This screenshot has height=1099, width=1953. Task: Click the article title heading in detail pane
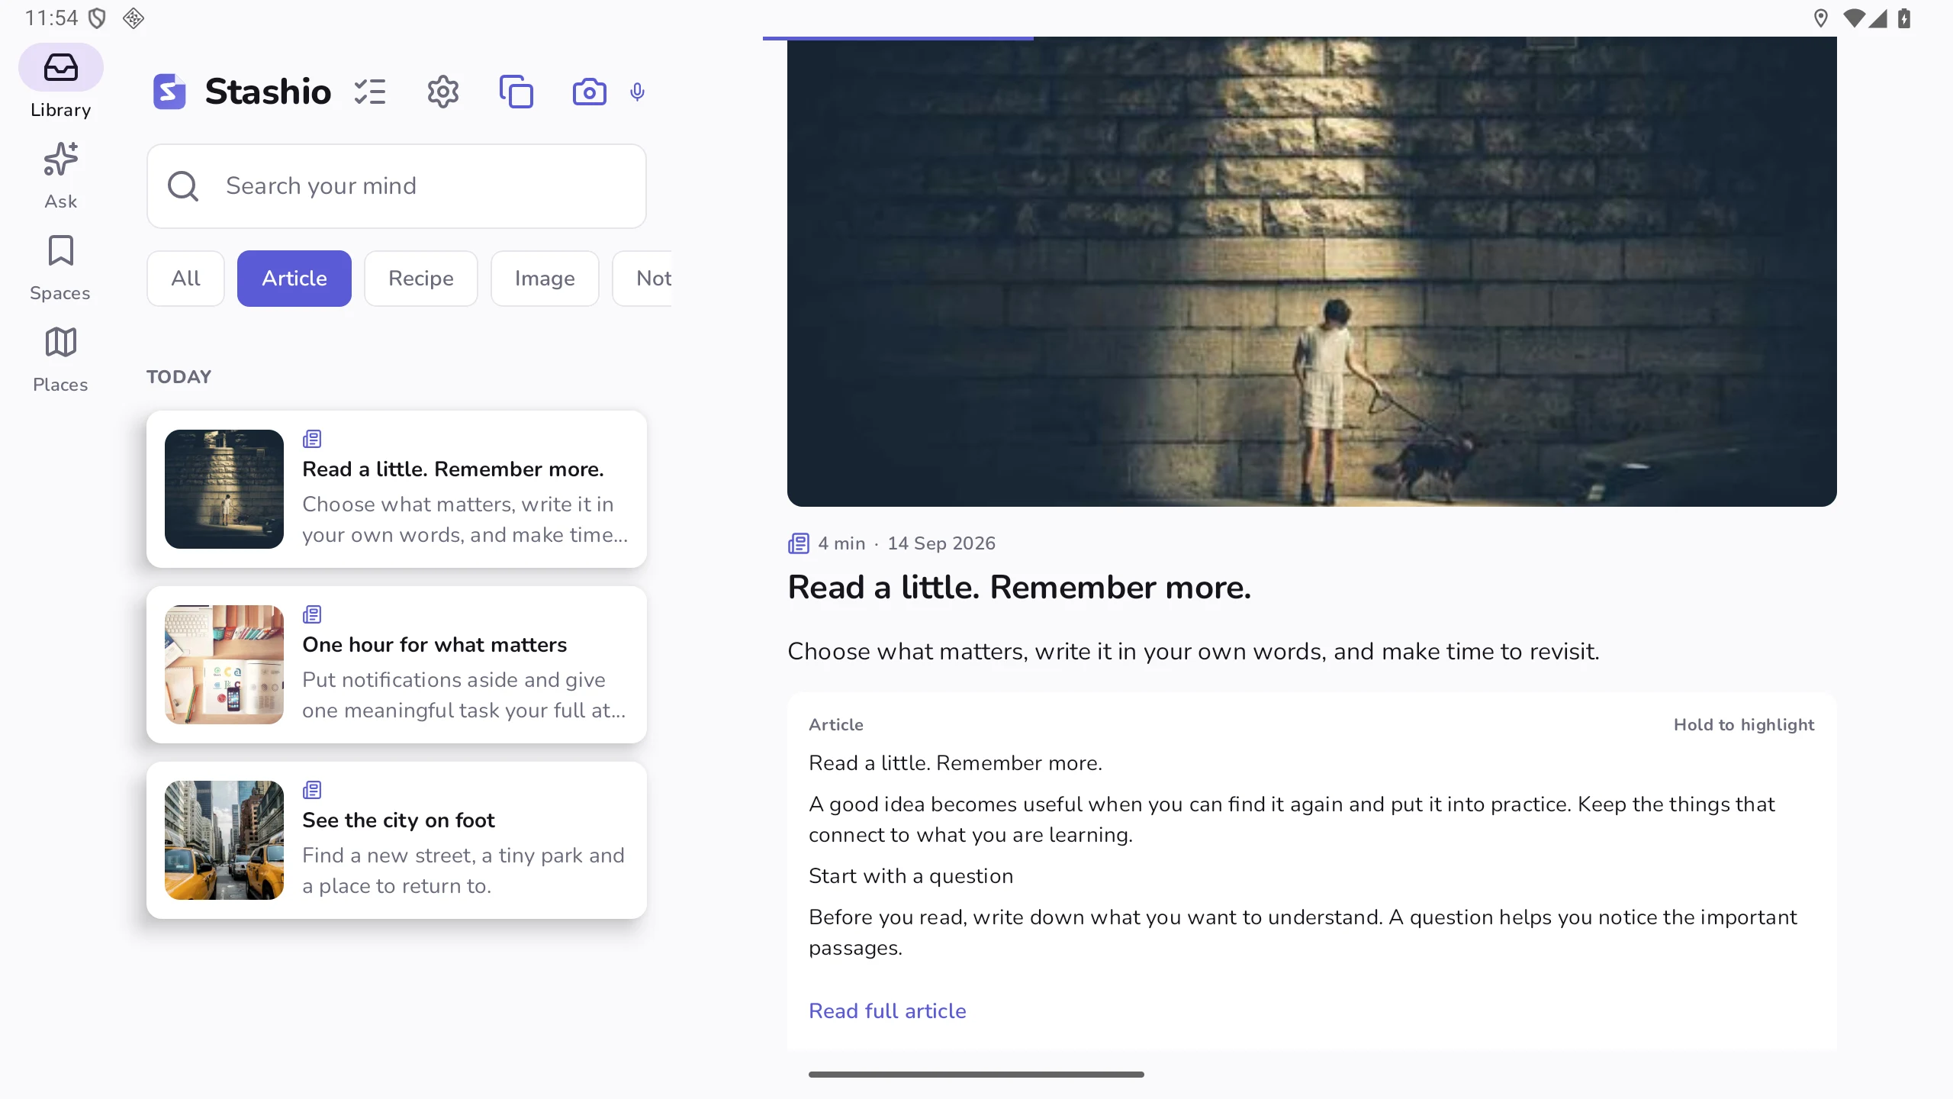pyautogui.click(x=1019, y=588)
